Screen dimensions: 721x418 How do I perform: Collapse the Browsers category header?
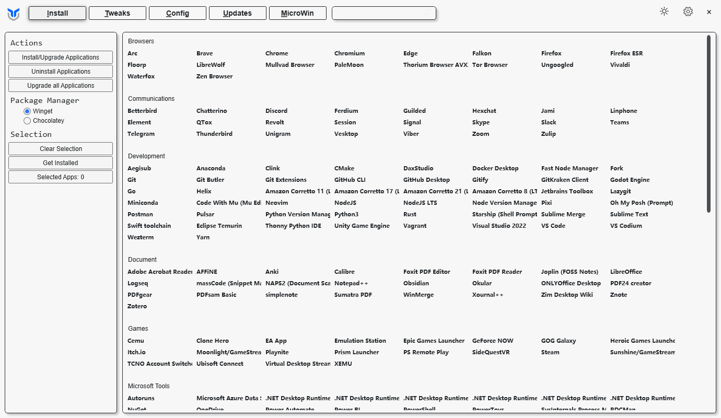click(x=141, y=41)
